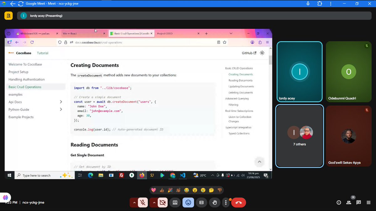Leave the call with the red hang-up button
376x211 pixels.
pyautogui.click(x=238, y=203)
